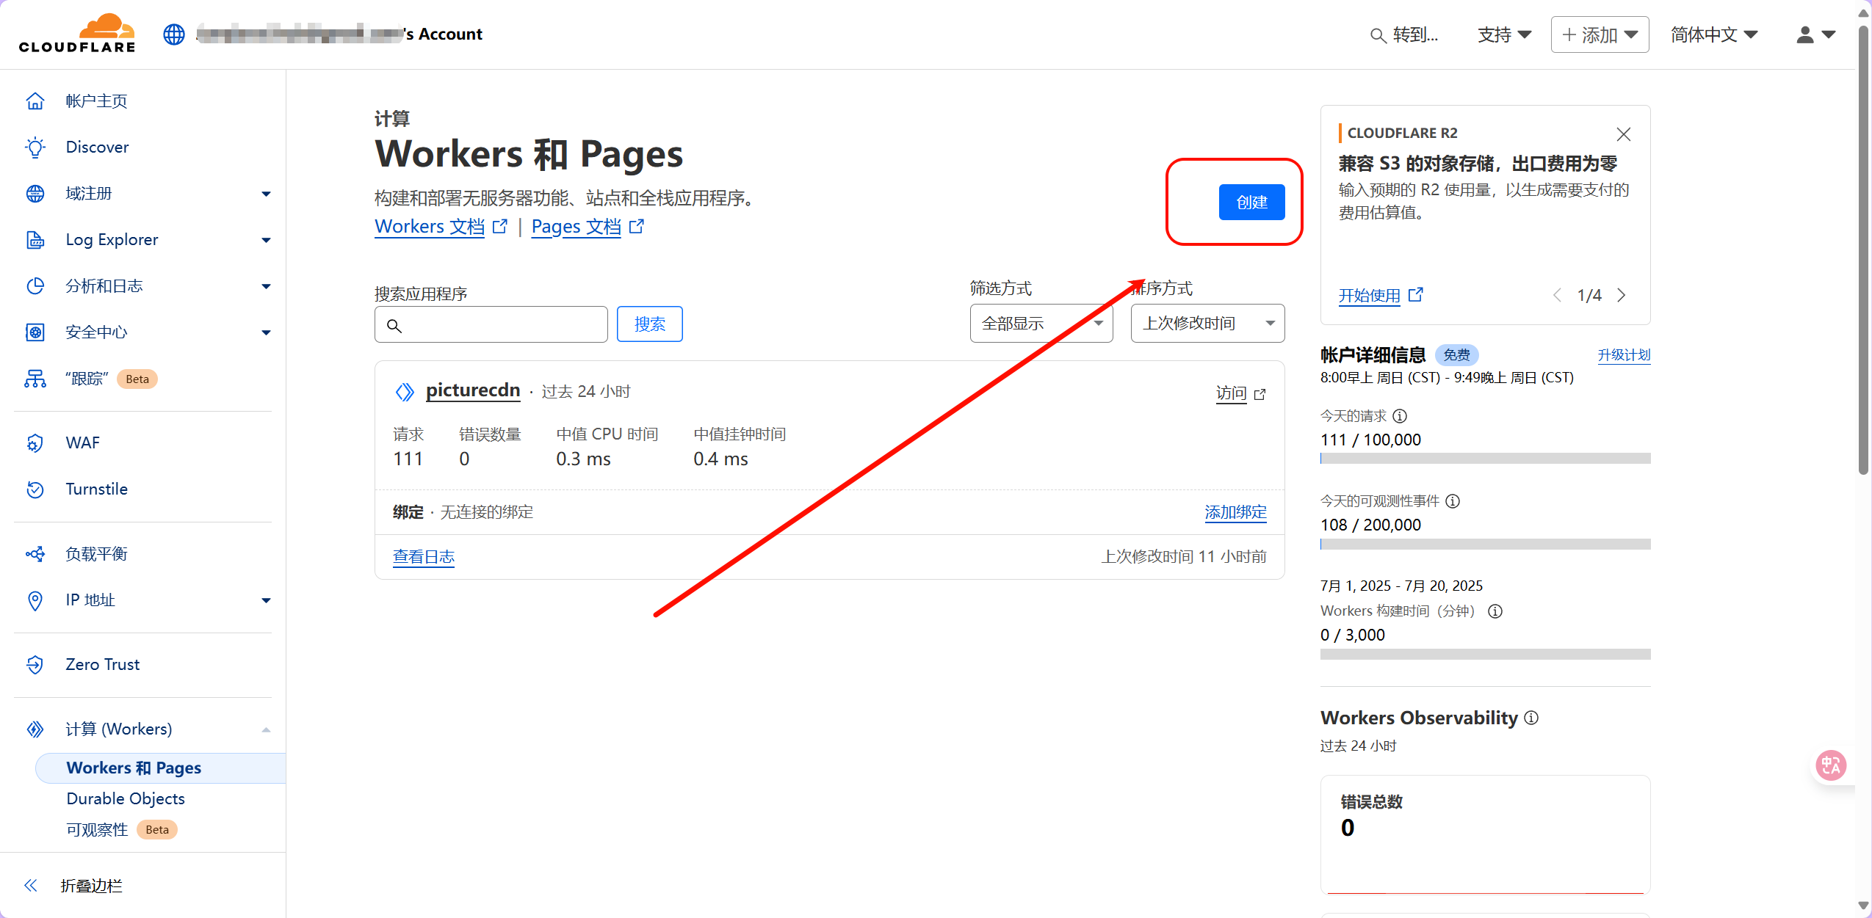The width and height of the screenshot is (1872, 918).
Task: Open Discover in sidebar
Action: click(x=97, y=147)
